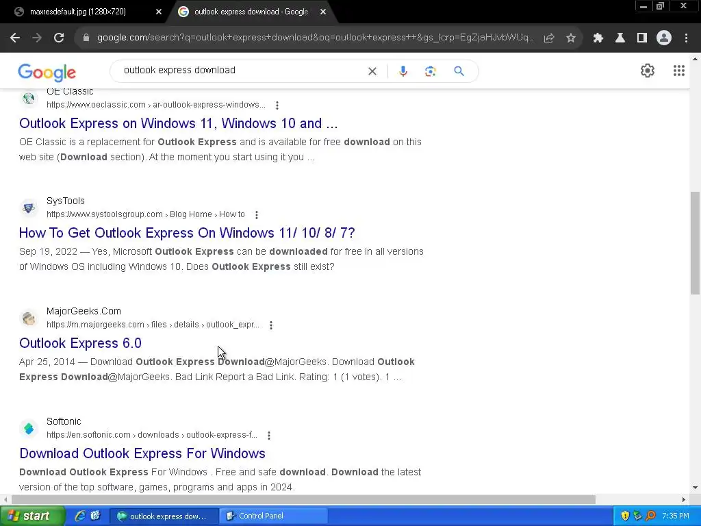Click the horizontal scrollbar thumb
Screen dimensions: 701x526
303,499
